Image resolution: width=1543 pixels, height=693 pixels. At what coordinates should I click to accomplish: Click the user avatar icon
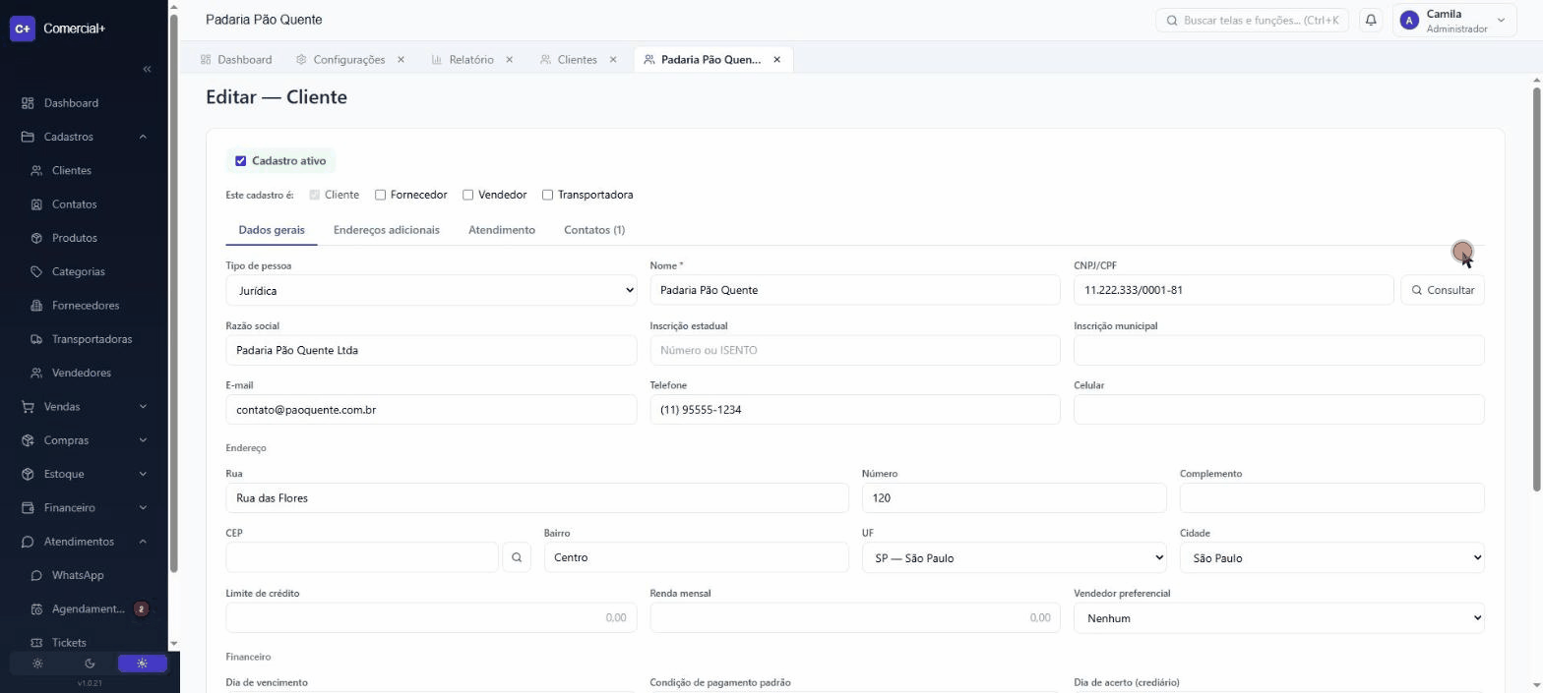pos(1409,21)
